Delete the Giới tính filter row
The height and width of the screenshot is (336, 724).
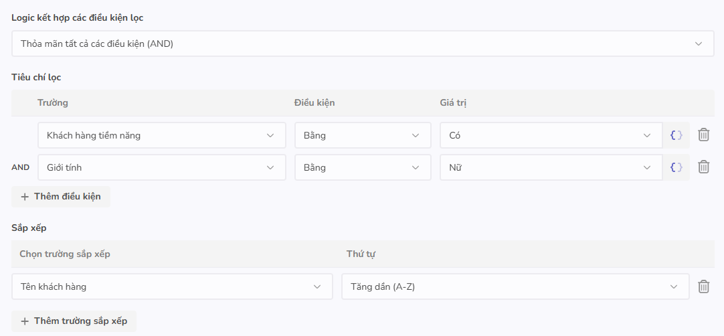(703, 167)
